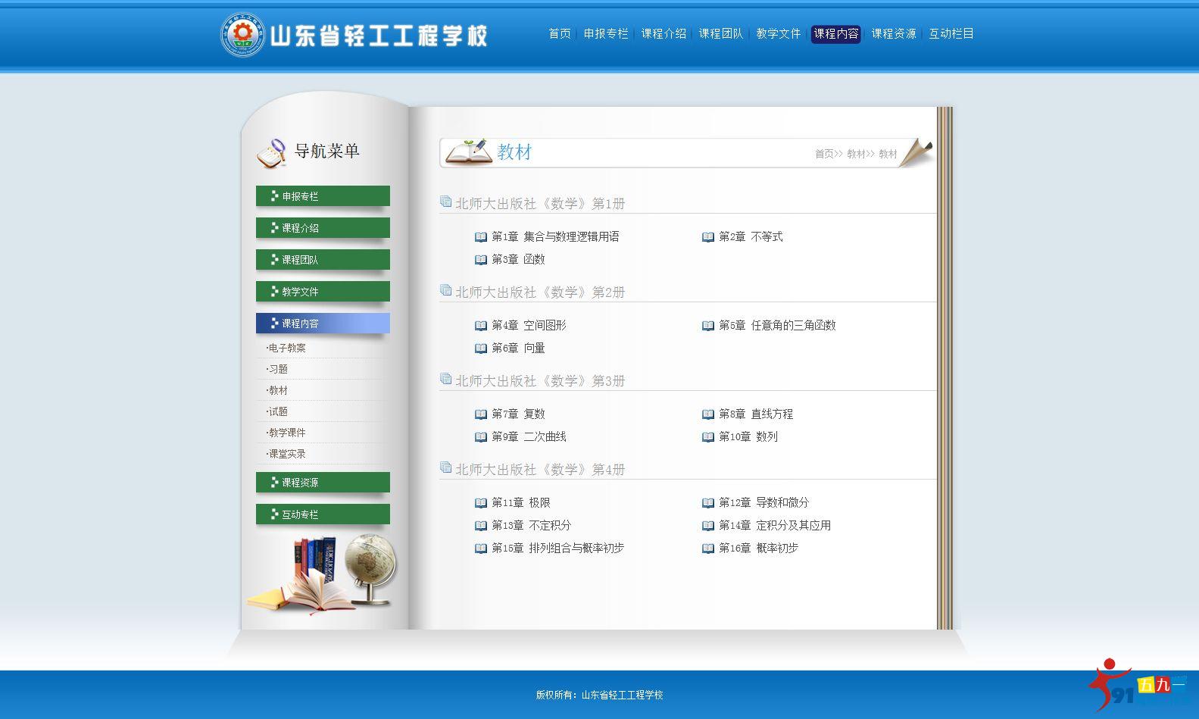Go to 首页 via the breadcrumb
This screenshot has width=1199, height=719.
(x=824, y=155)
